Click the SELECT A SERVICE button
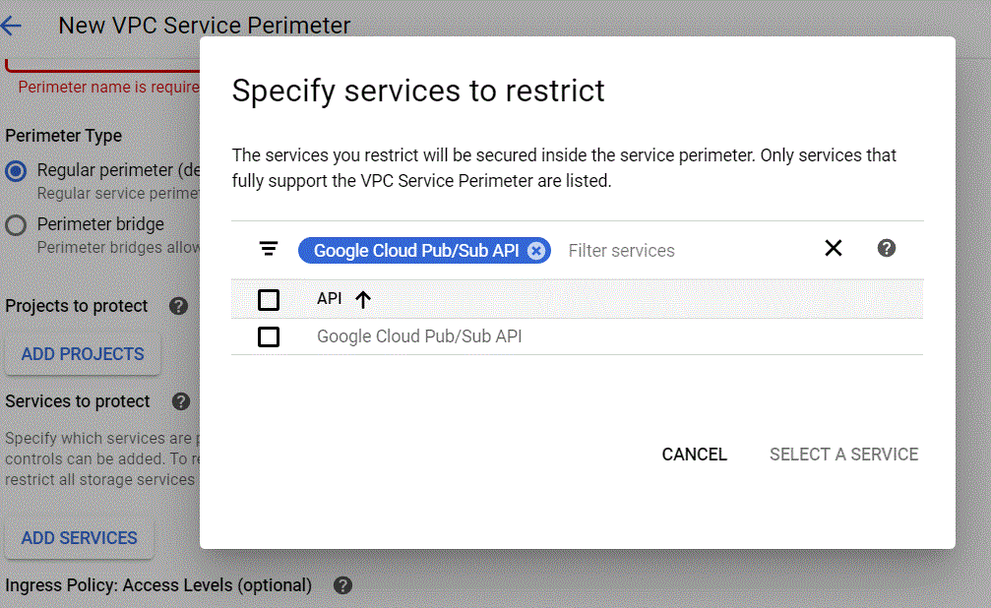 pyautogui.click(x=843, y=455)
